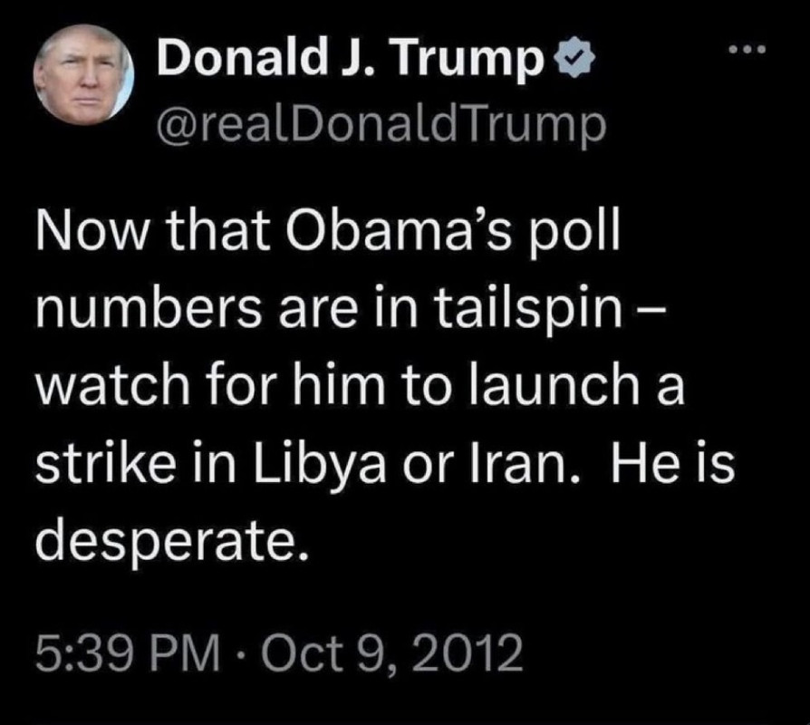Open the @realDonaldTrump handle link
The width and height of the screenshot is (810, 725).
pos(380,124)
